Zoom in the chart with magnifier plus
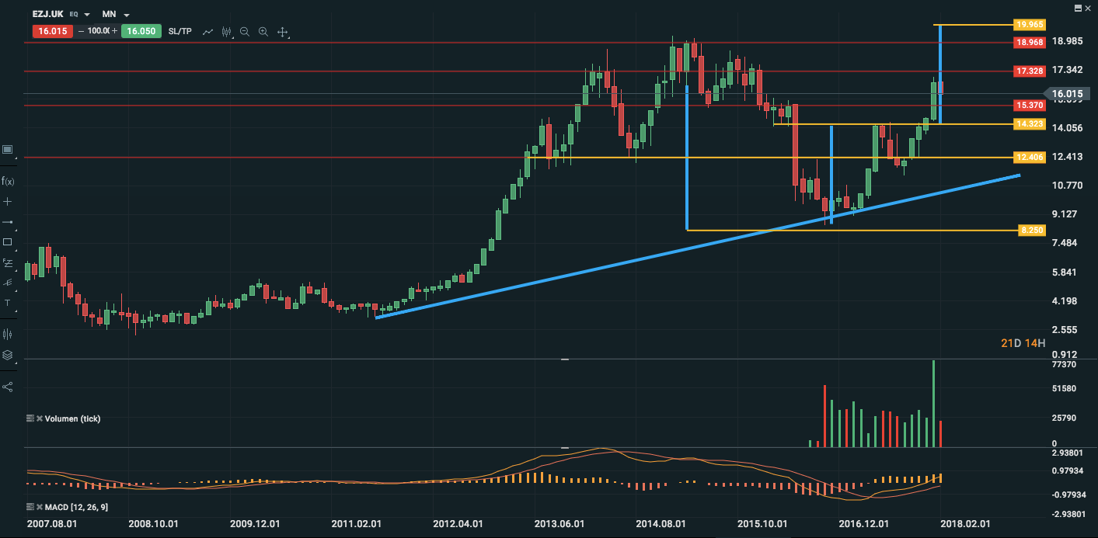 coord(263,32)
